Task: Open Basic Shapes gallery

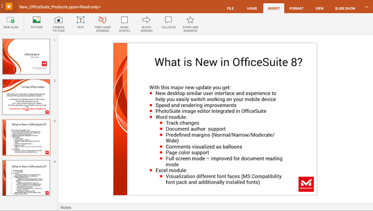Action: (x=124, y=24)
